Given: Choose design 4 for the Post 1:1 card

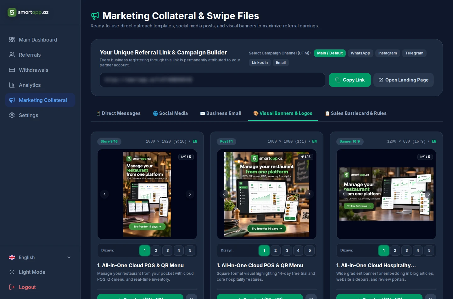Looking at the screenshot, I should [298, 251].
